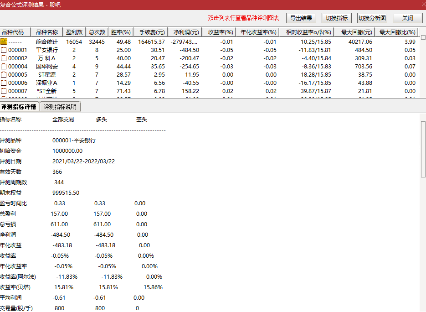The height and width of the screenshot is (312, 426).
Task: Sort by the 总次数 column header
Action: 97,32
